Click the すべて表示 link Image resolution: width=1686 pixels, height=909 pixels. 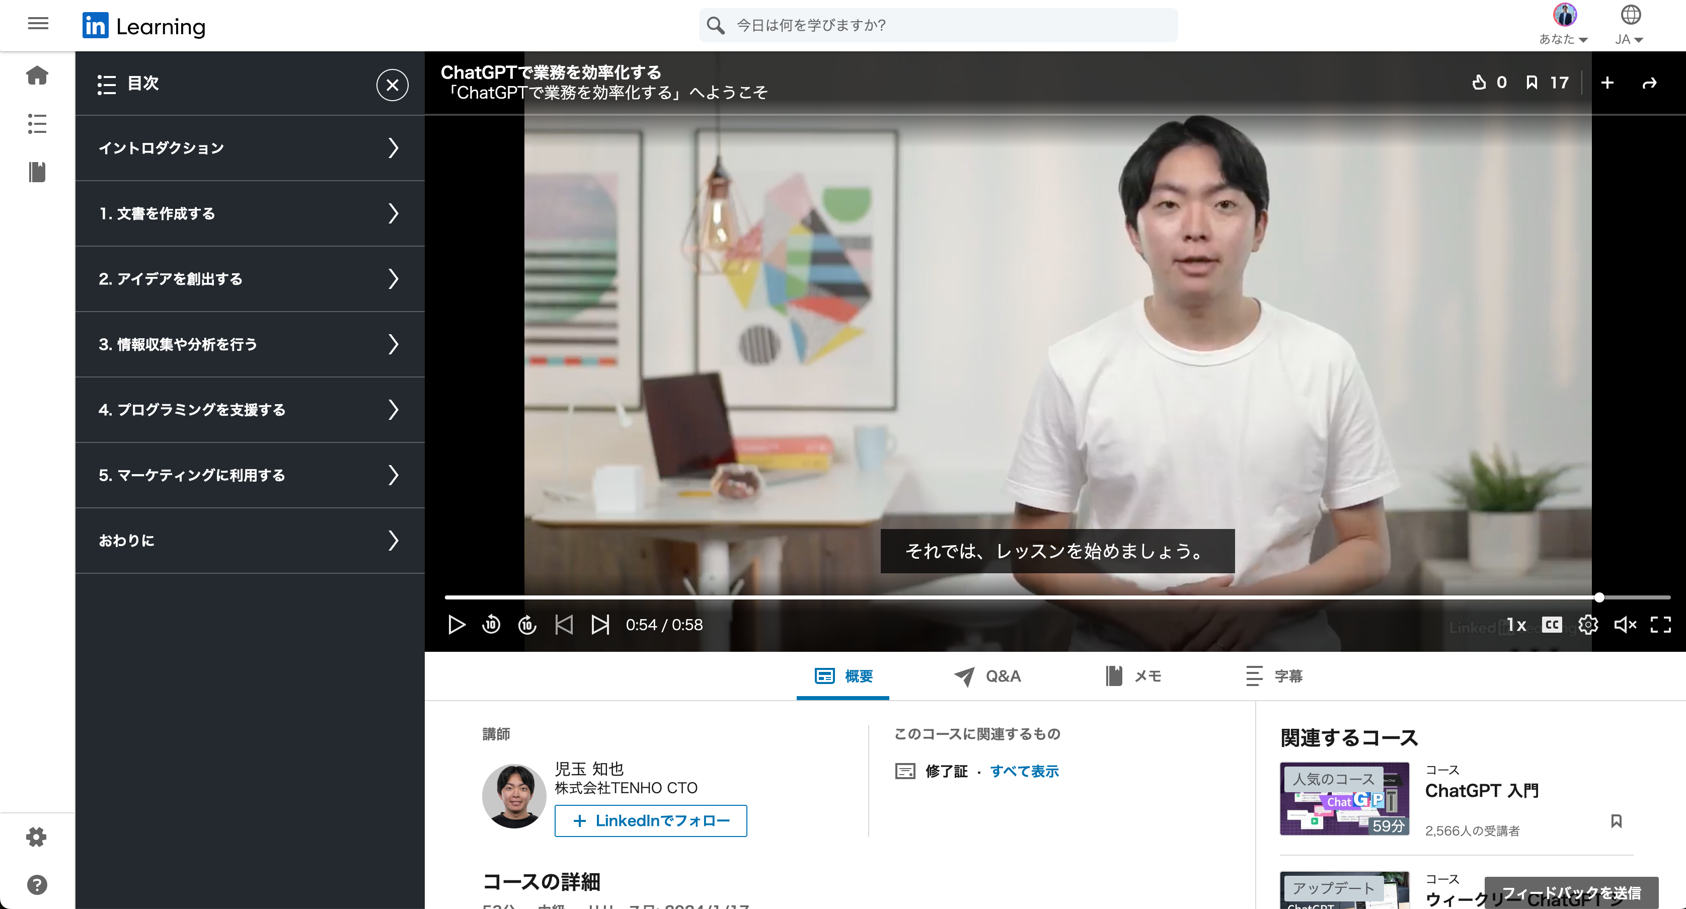[1024, 772]
